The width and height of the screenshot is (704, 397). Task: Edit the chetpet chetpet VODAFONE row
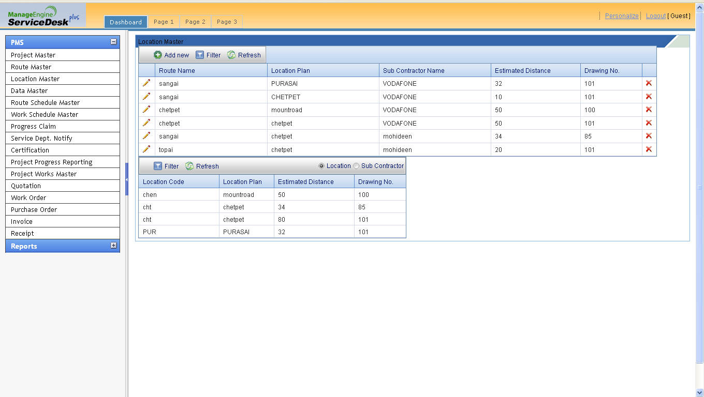pyautogui.click(x=146, y=123)
